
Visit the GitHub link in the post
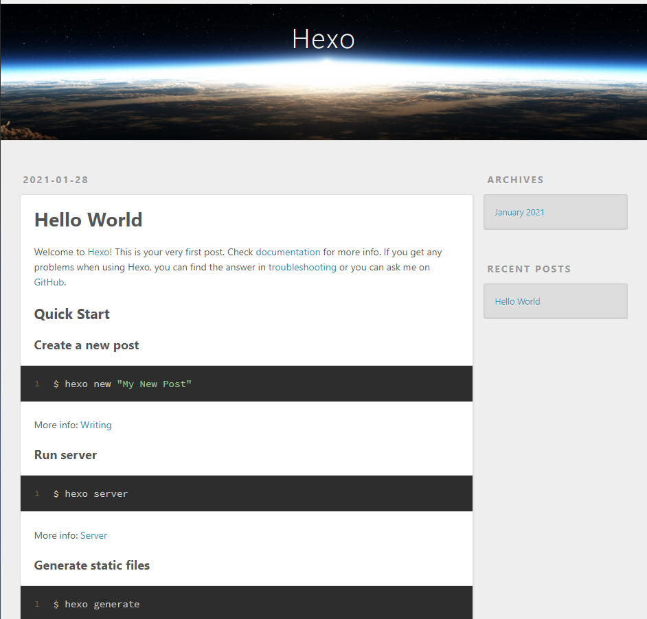click(49, 282)
